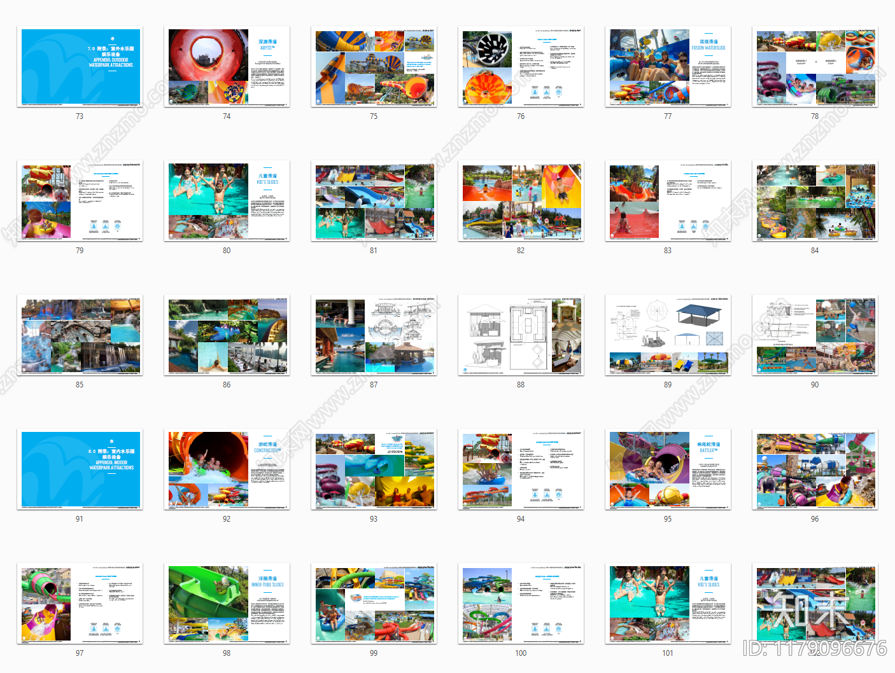Open page thumbnail 101 Kid's Slides
The width and height of the screenshot is (895, 673).
point(668,604)
